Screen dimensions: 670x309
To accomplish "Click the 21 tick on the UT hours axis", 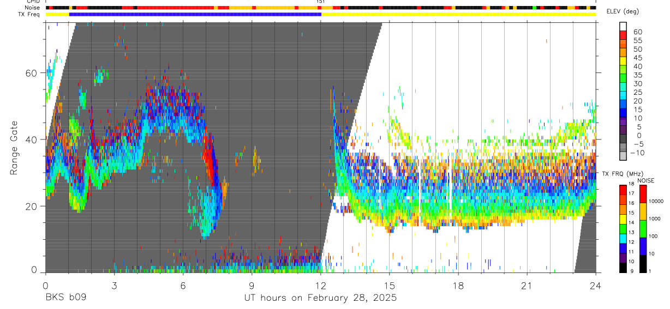I will (527, 286).
